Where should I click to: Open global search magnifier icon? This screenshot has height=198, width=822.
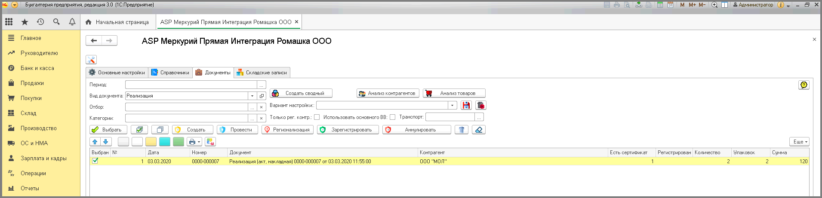point(56,22)
